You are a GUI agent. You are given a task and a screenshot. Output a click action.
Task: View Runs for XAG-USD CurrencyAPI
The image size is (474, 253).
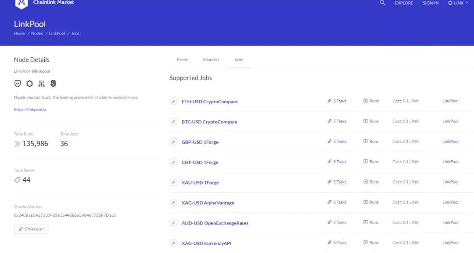pos(371,242)
